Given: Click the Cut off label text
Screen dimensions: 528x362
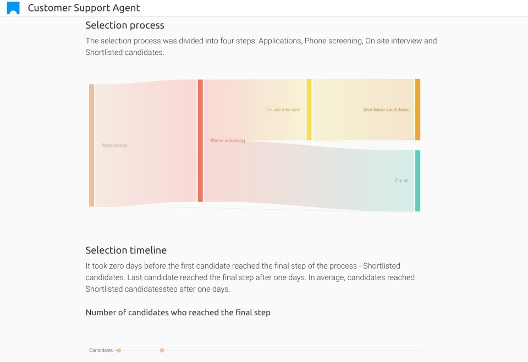Looking at the screenshot, I should tap(402, 181).
